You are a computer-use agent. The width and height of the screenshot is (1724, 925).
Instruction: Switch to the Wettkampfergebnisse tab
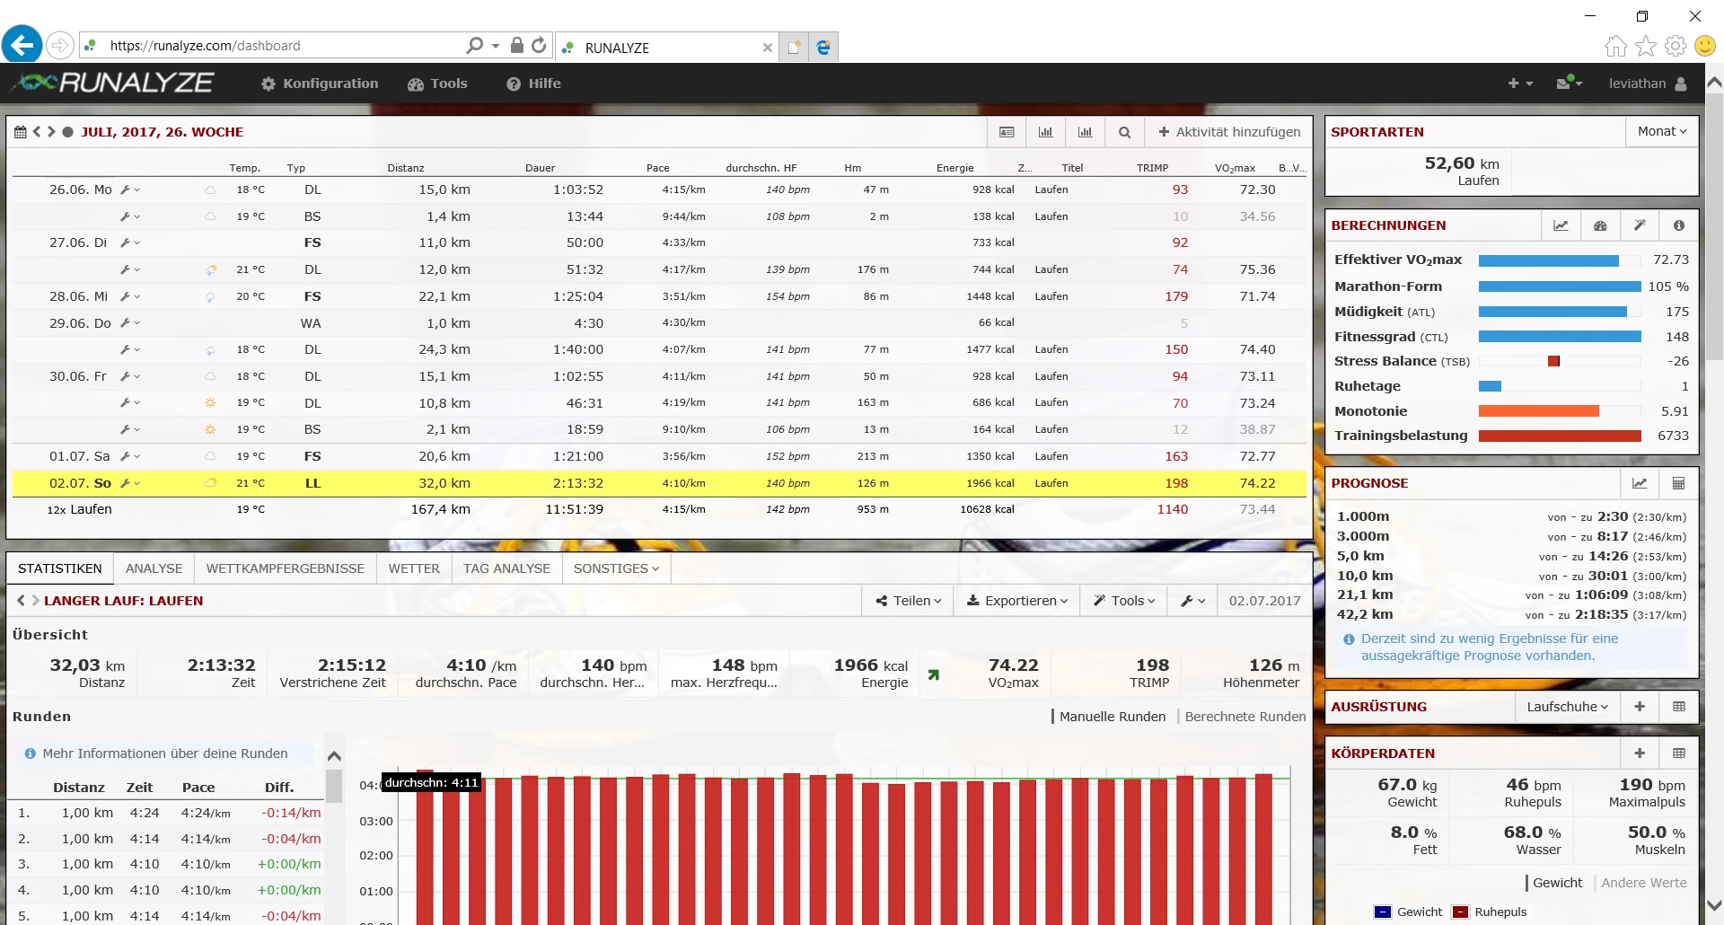(285, 568)
